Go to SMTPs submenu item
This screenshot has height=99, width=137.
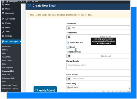[x=5, y=50]
